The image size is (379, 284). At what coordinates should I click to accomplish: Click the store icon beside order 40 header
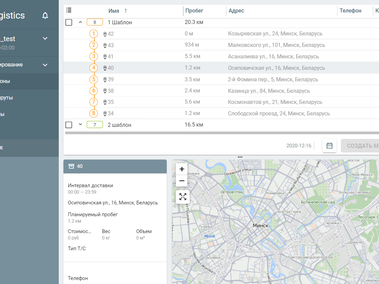pos(71,166)
